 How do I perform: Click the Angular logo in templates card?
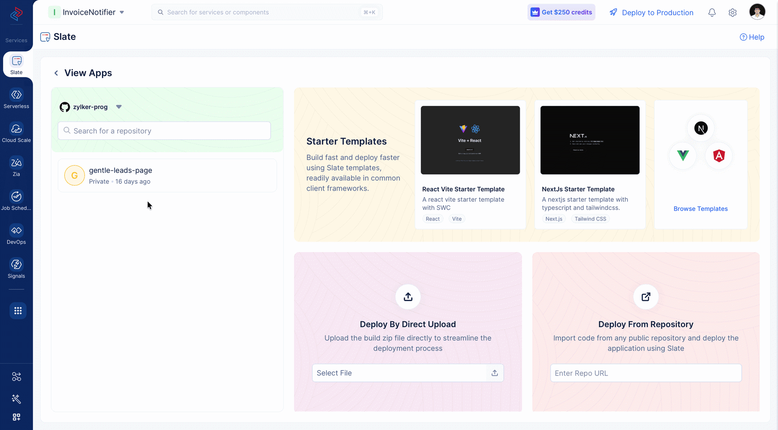click(719, 156)
